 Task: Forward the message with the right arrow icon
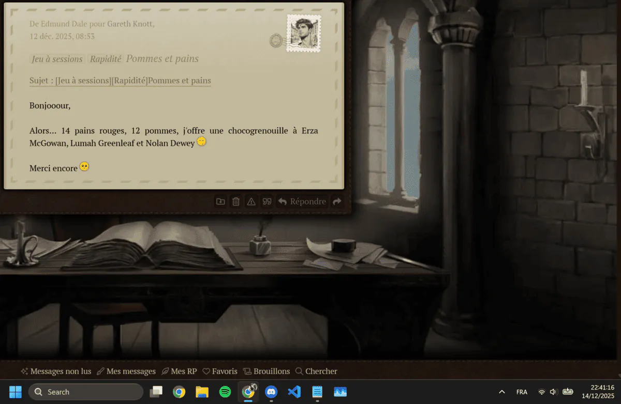click(x=337, y=201)
